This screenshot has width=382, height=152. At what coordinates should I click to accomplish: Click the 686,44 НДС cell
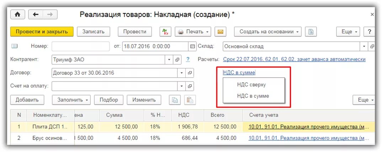tap(187, 138)
